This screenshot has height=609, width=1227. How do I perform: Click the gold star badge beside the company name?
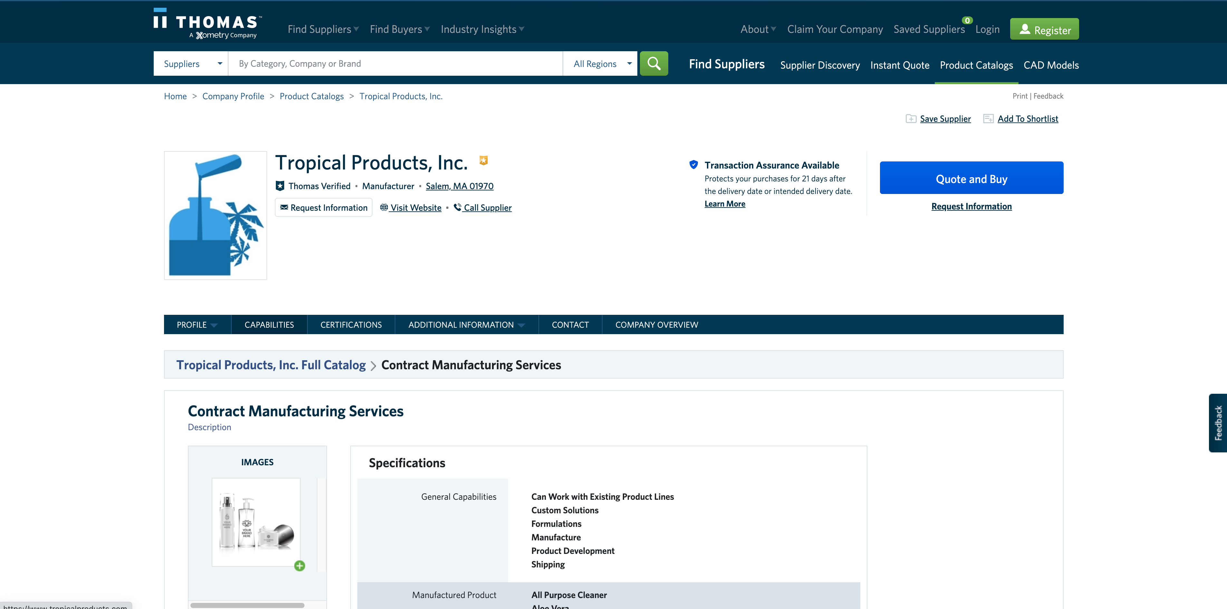coord(483,160)
